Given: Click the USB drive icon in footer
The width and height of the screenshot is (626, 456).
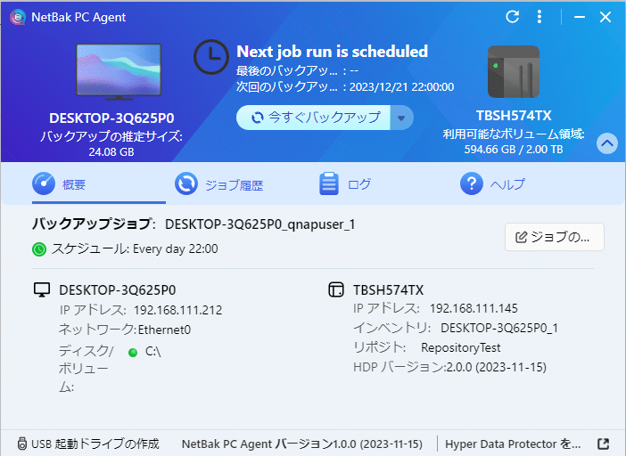Looking at the screenshot, I should (x=22, y=444).
